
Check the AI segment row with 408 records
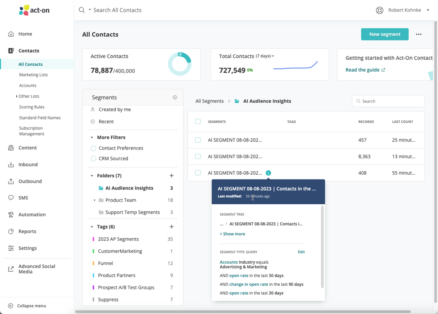198,173
